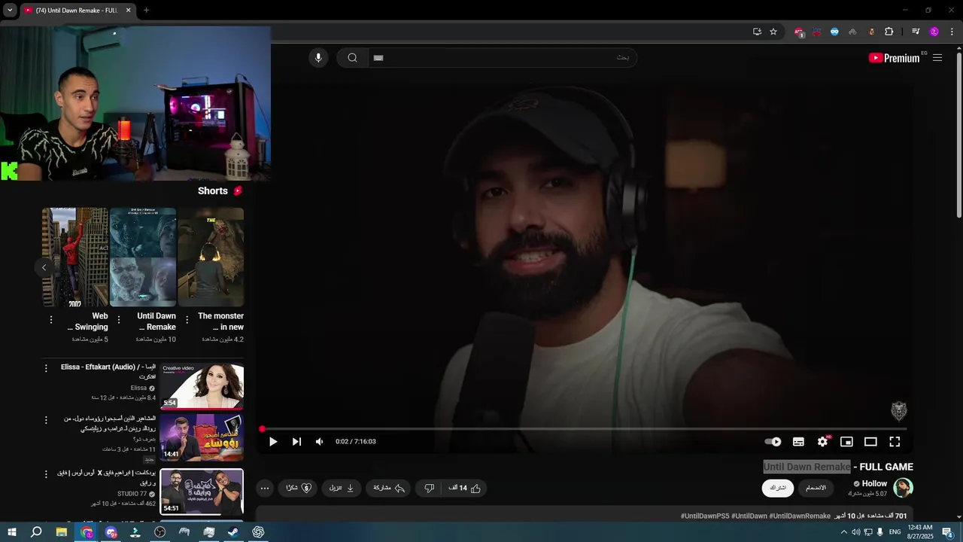The height and width of the screenshot is (542, 963).
Task: Open the red extension with badge 1
Action: point(799,32)
